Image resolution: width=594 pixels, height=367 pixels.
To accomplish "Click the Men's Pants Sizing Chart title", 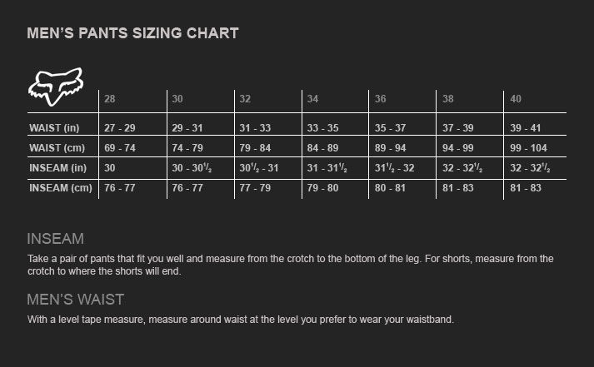I will [x=133, y=33].
